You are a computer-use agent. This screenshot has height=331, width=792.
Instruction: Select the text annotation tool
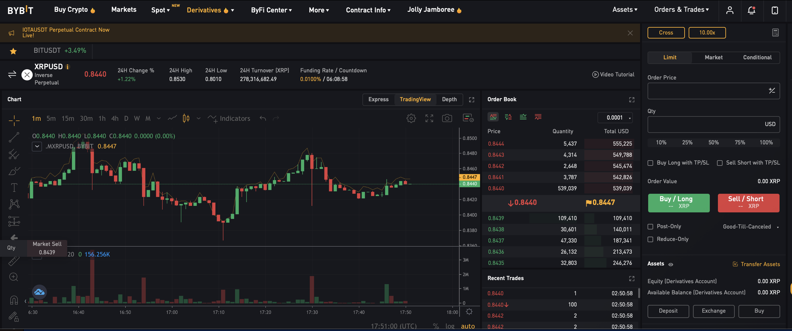[14, 188]
